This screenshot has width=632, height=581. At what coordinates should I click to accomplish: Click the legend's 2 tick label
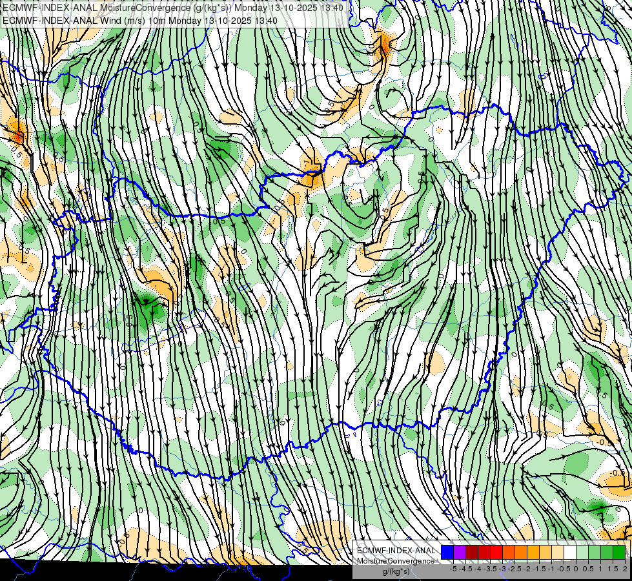click(625, 569)
